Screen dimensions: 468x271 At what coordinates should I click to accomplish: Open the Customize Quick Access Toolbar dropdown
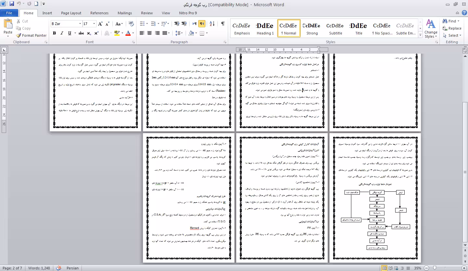[x=44, y=4]
